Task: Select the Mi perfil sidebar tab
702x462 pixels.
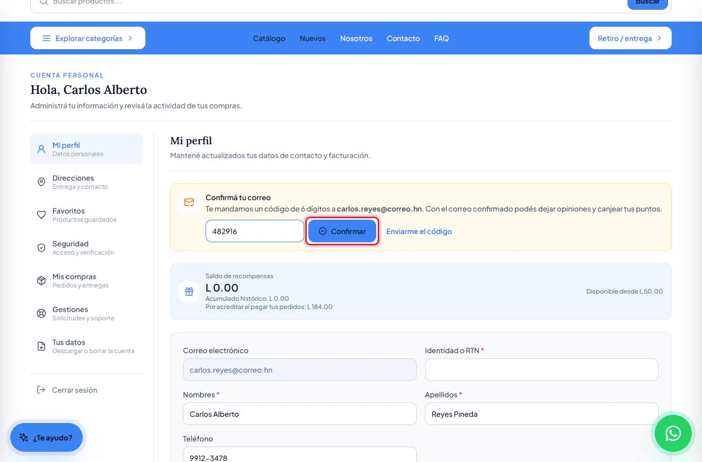Action: click(x=86, y=149)
